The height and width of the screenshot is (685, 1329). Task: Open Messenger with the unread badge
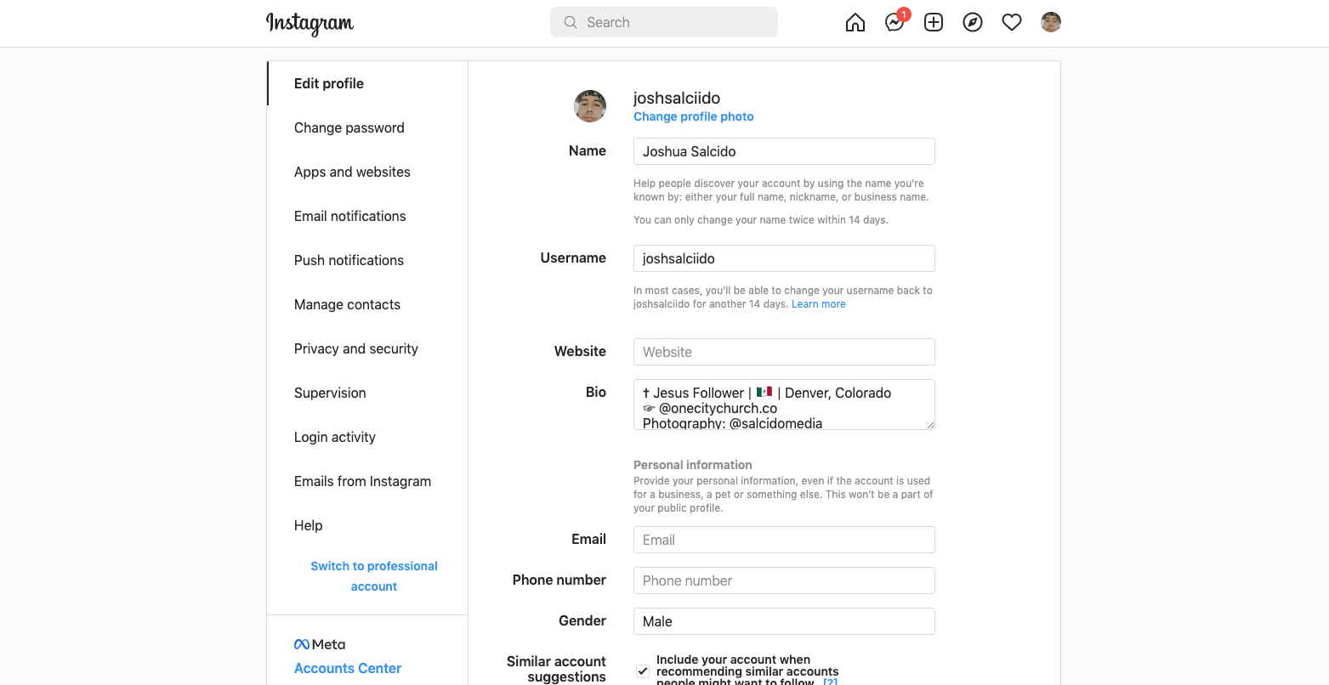click(895, 22)
